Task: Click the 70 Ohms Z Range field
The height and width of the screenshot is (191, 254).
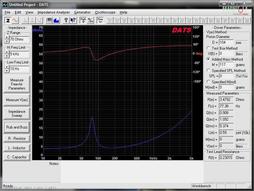Action: (x=19, y=39)
